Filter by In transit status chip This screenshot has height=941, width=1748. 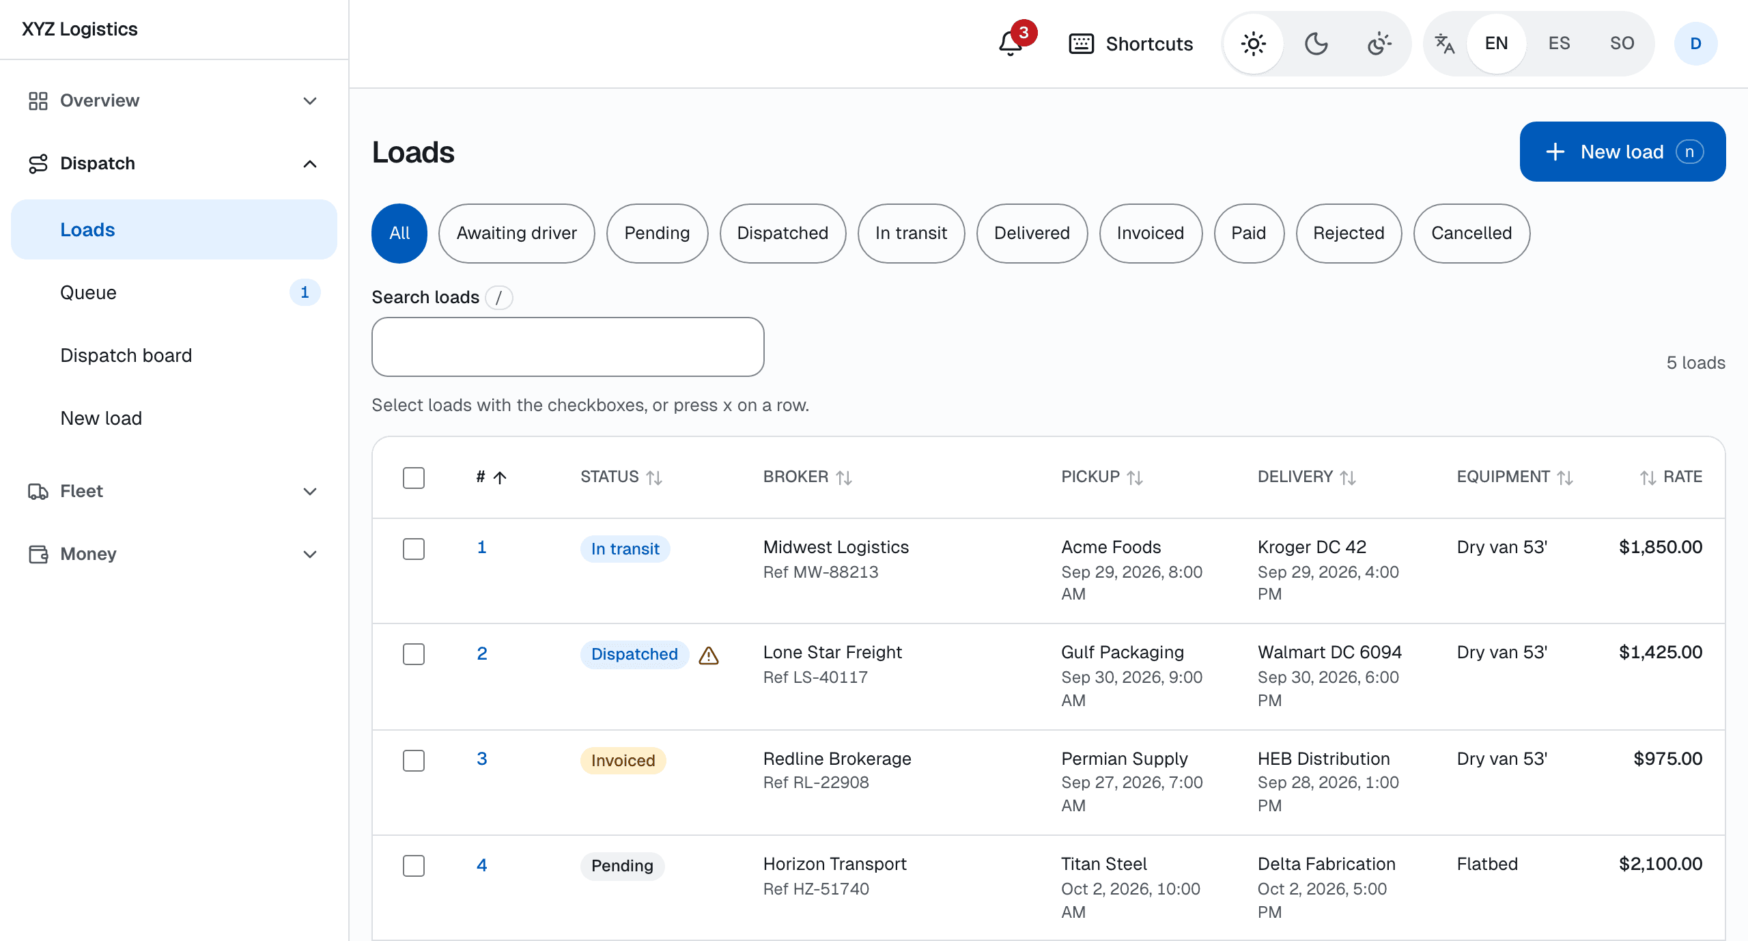coord(911,234)
